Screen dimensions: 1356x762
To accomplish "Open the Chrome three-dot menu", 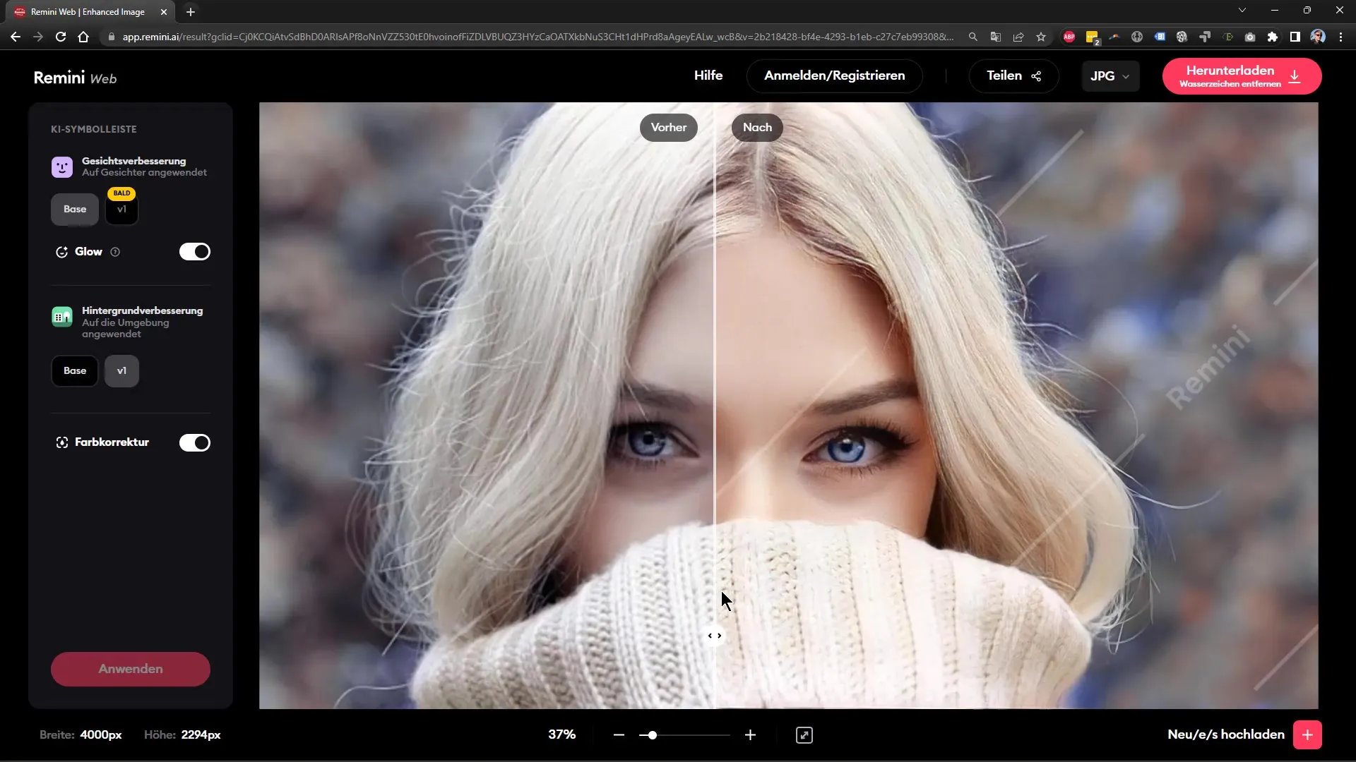I will click(x=1340, y=37).
